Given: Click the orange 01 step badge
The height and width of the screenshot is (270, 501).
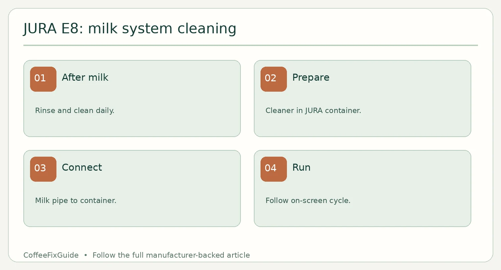Looking at the screenshot, I should click(x=43, y=79).
